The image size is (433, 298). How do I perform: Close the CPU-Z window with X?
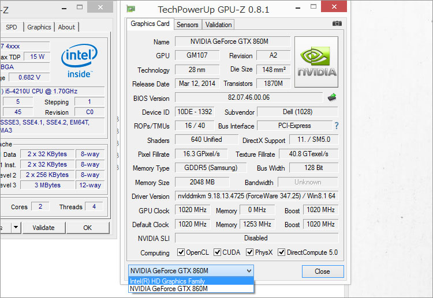point(100,7)
